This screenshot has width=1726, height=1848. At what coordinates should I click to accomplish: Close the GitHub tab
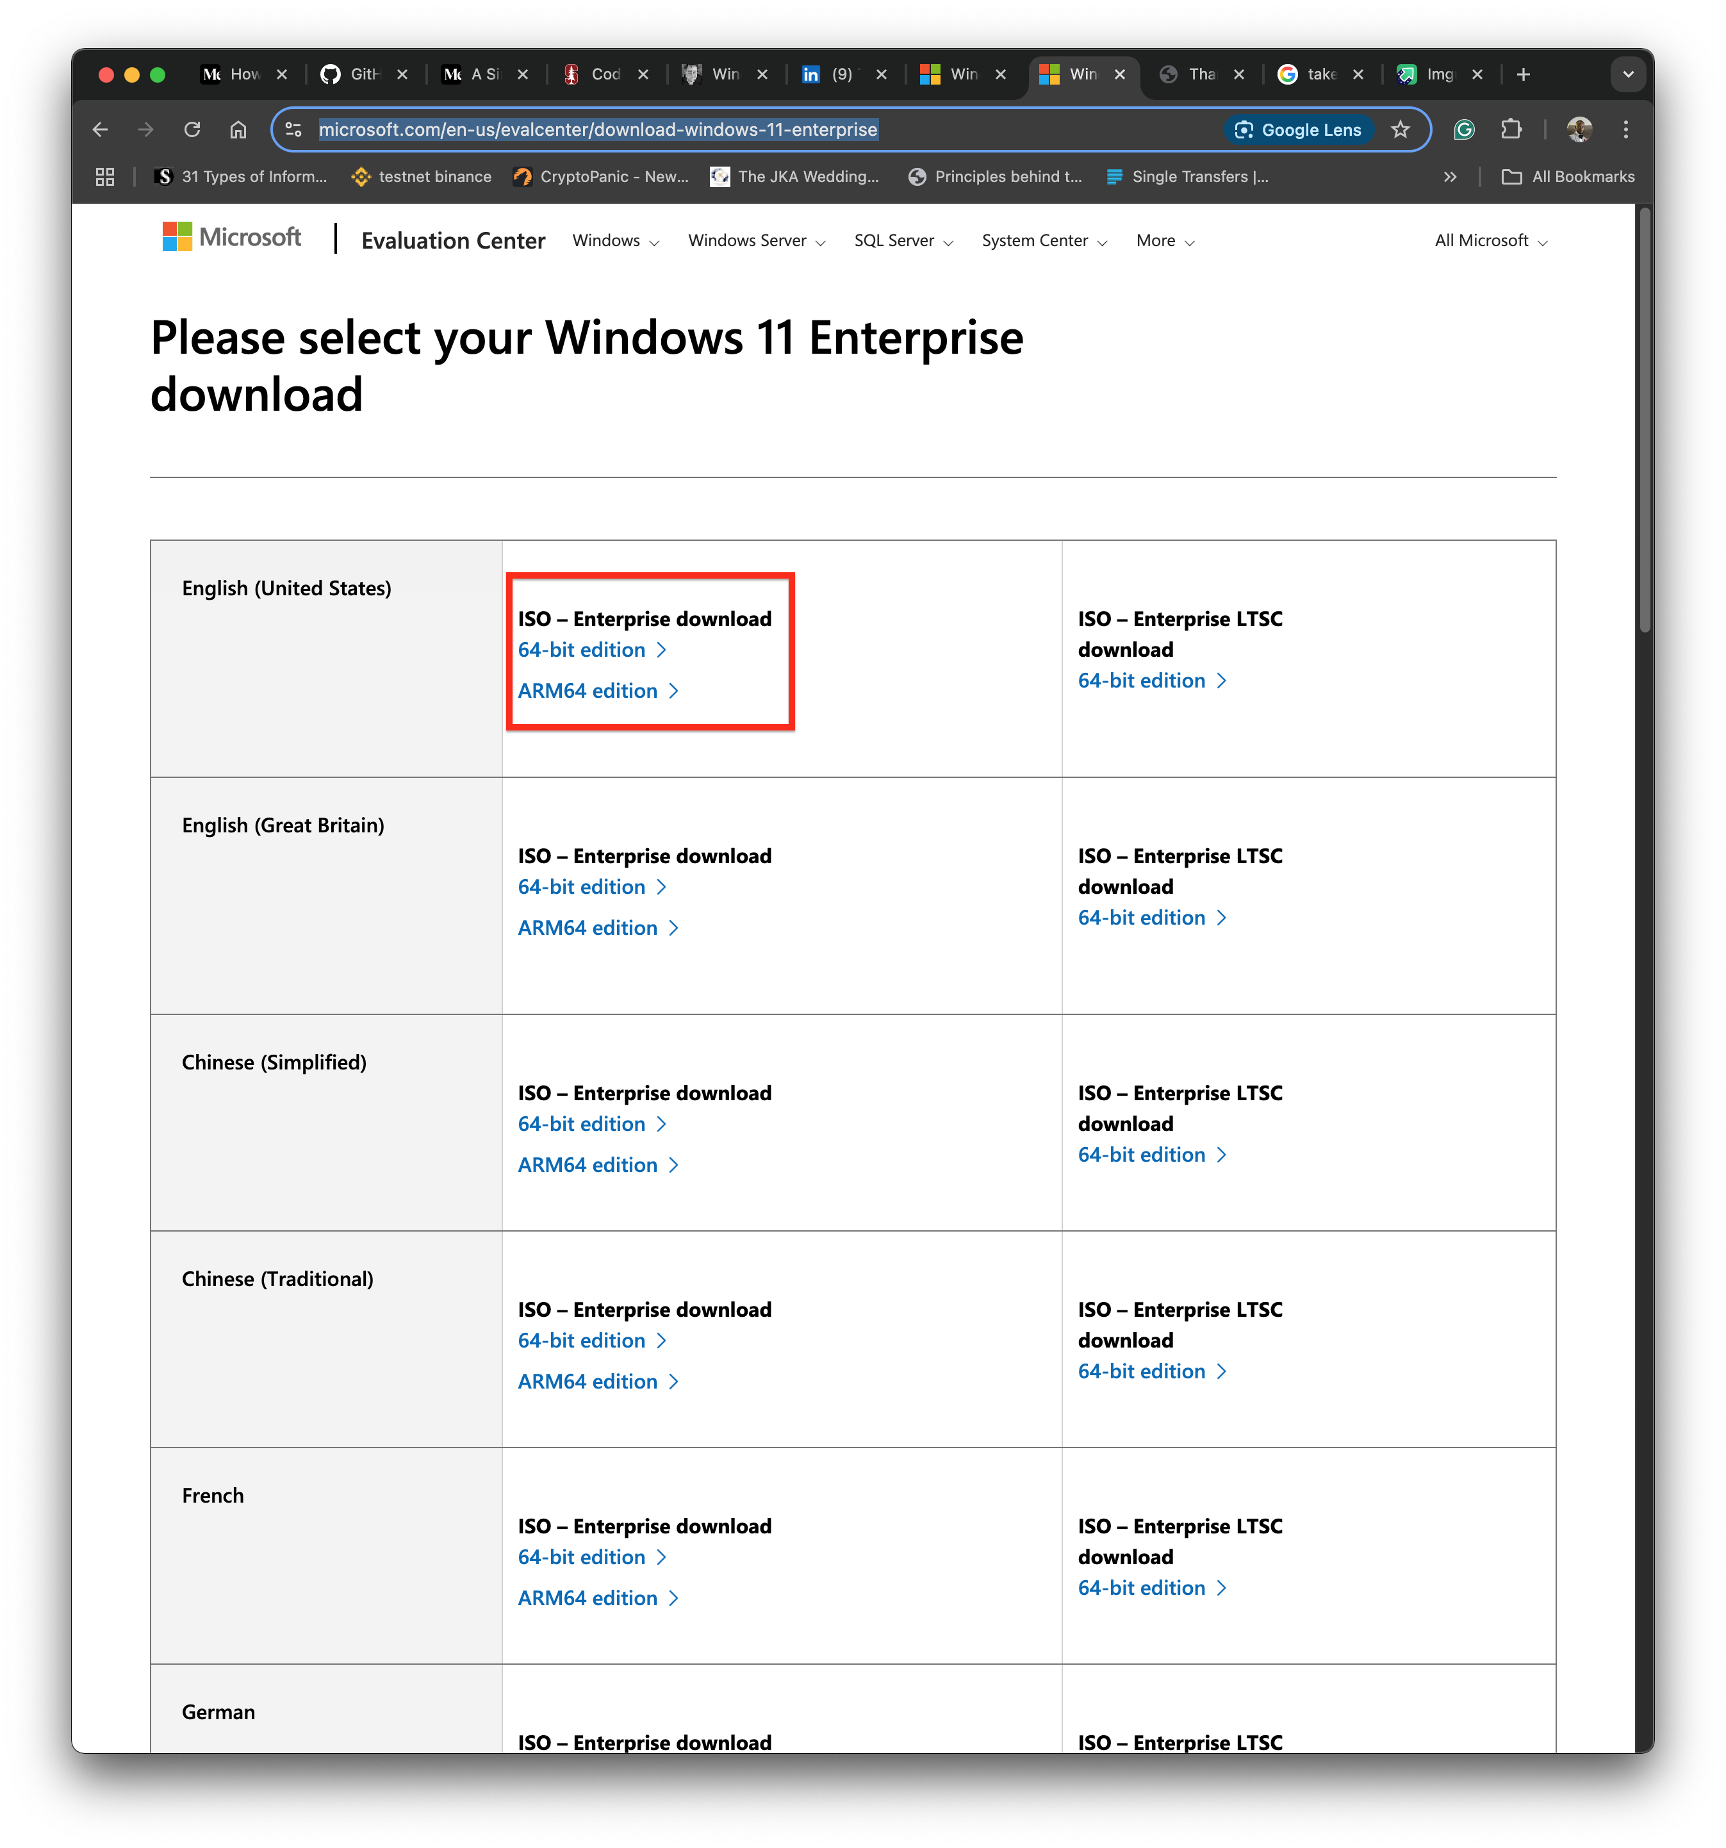coord(402,74)
